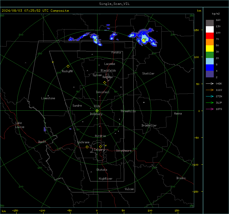This screenshot has height=214, width=229.
Task: Click the green 20-30 legend swatch
Action: tap(210, 55)
